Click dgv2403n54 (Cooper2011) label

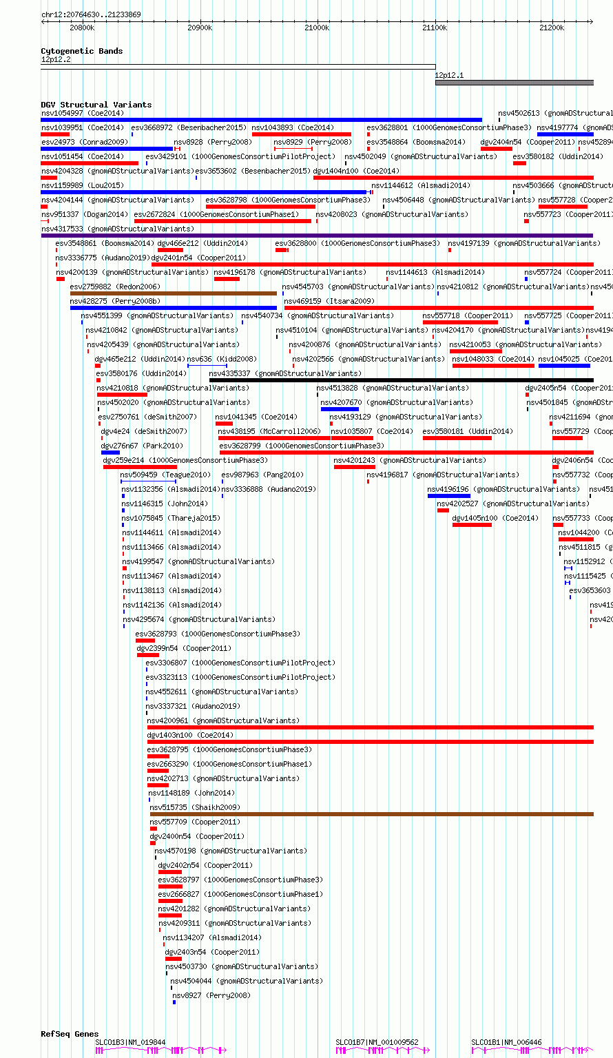pyautogui.click(x=212, y=952)
